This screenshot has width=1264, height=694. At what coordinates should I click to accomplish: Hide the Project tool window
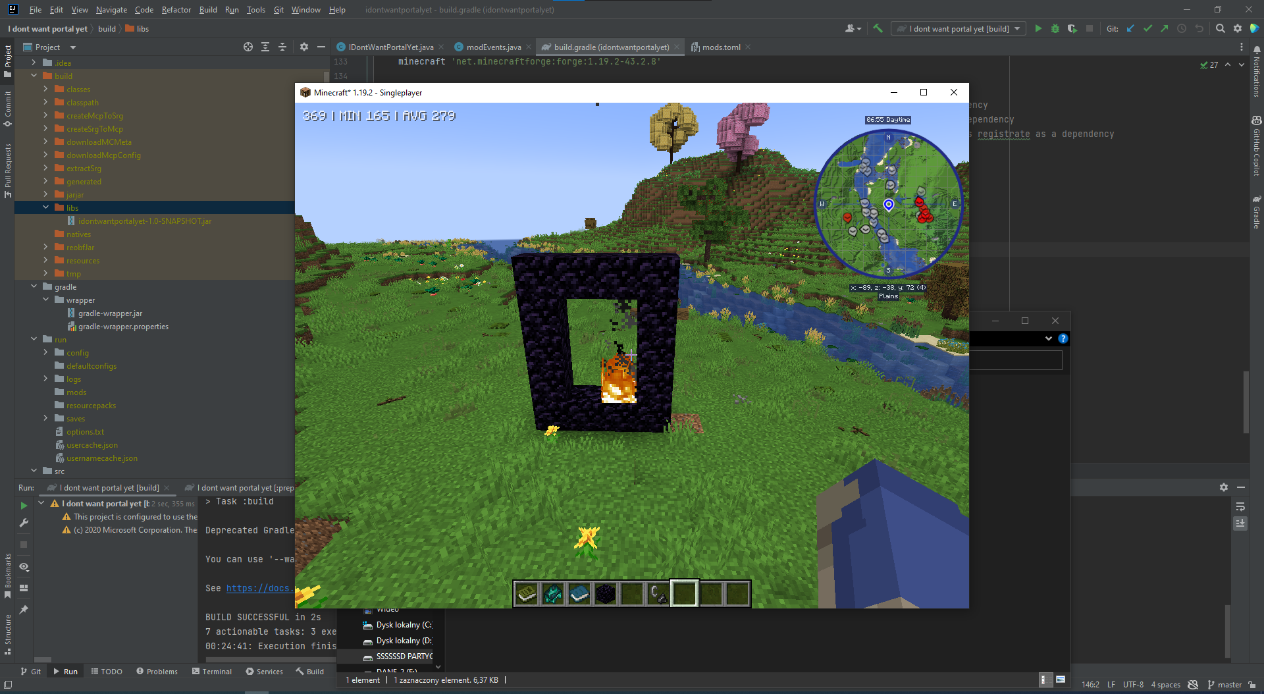point(321,47)
